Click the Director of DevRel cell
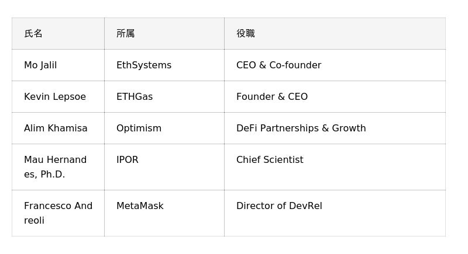 point(335,213)
